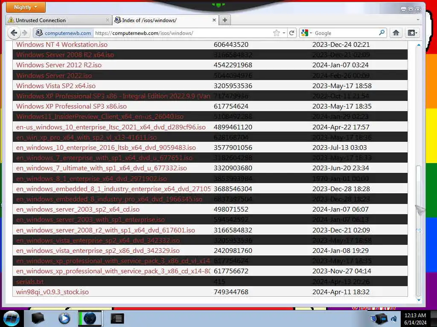Click the computernewb.com site identity badge
437x327 pixels.
click(x=63, y=33)
